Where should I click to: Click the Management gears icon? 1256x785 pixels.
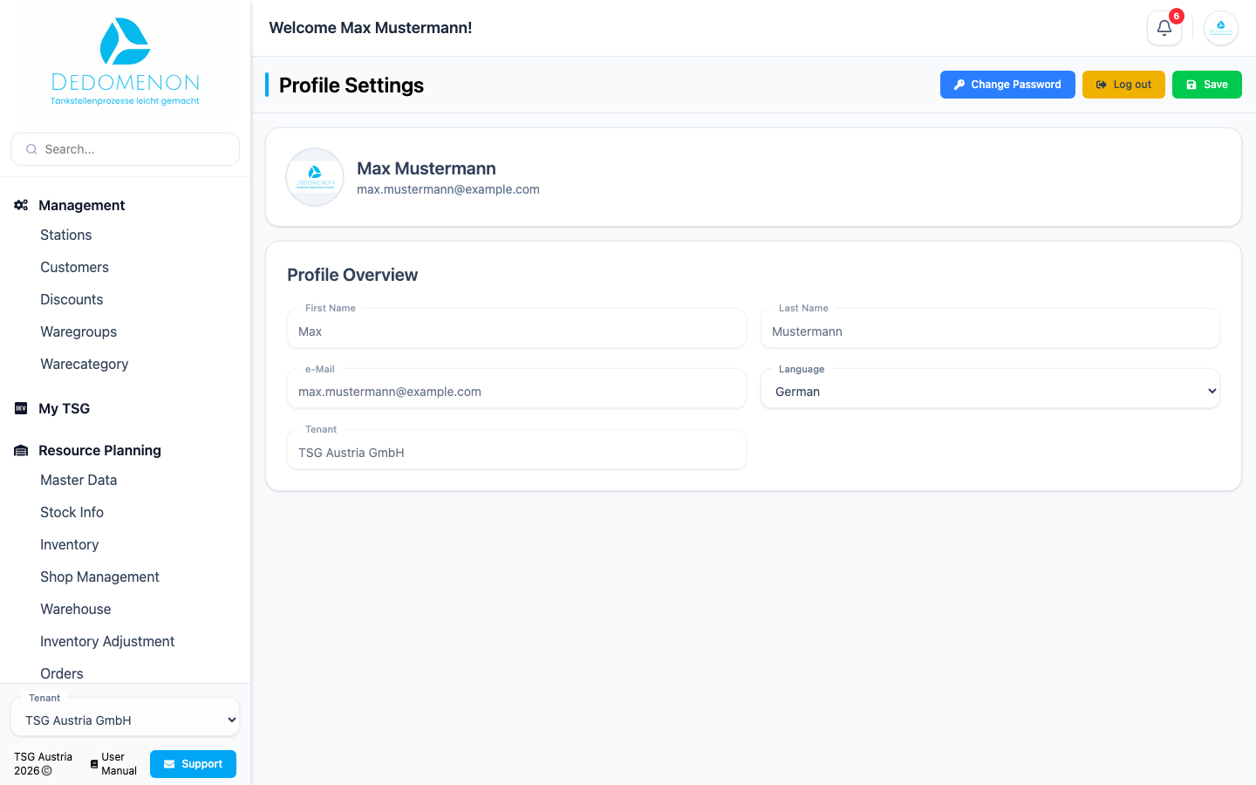[x=21, y=205]
